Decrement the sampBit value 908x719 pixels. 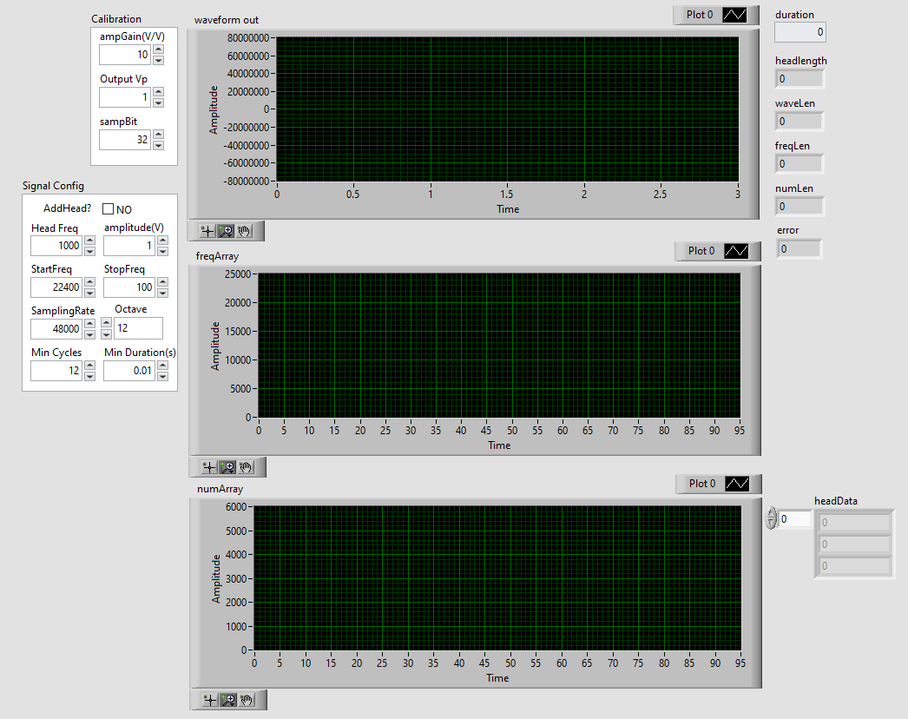click(158, 145)
